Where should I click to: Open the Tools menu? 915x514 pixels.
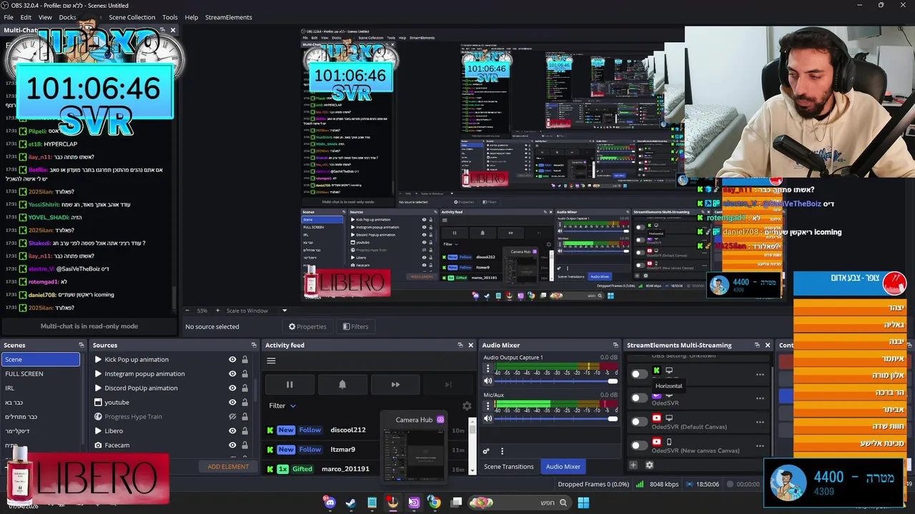click(x=170, y=17)
